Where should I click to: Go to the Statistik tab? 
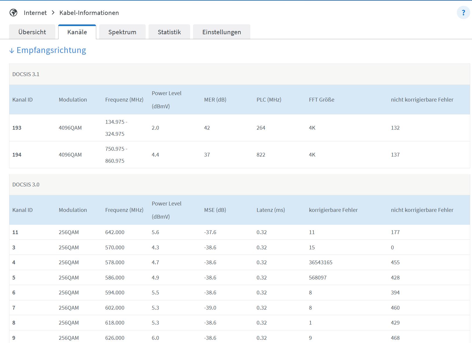(x=169, y=32)
